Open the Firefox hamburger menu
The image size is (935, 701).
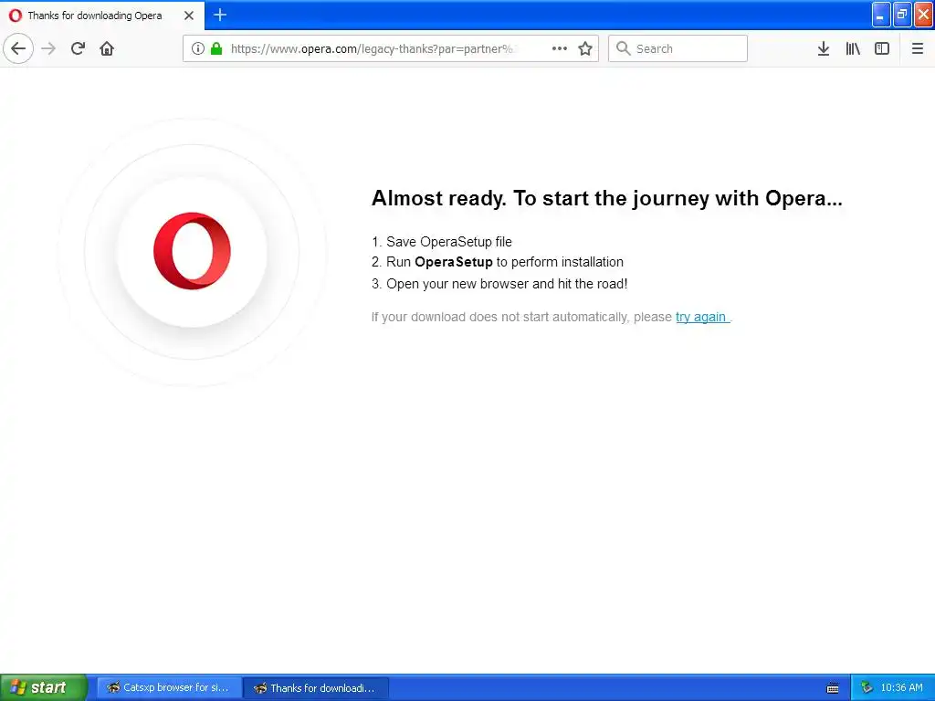pos(917,48)
